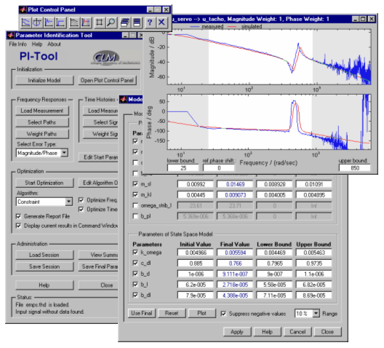
Task: Click m_kl Final Value field 0.009073
Action: click(235, 195)
